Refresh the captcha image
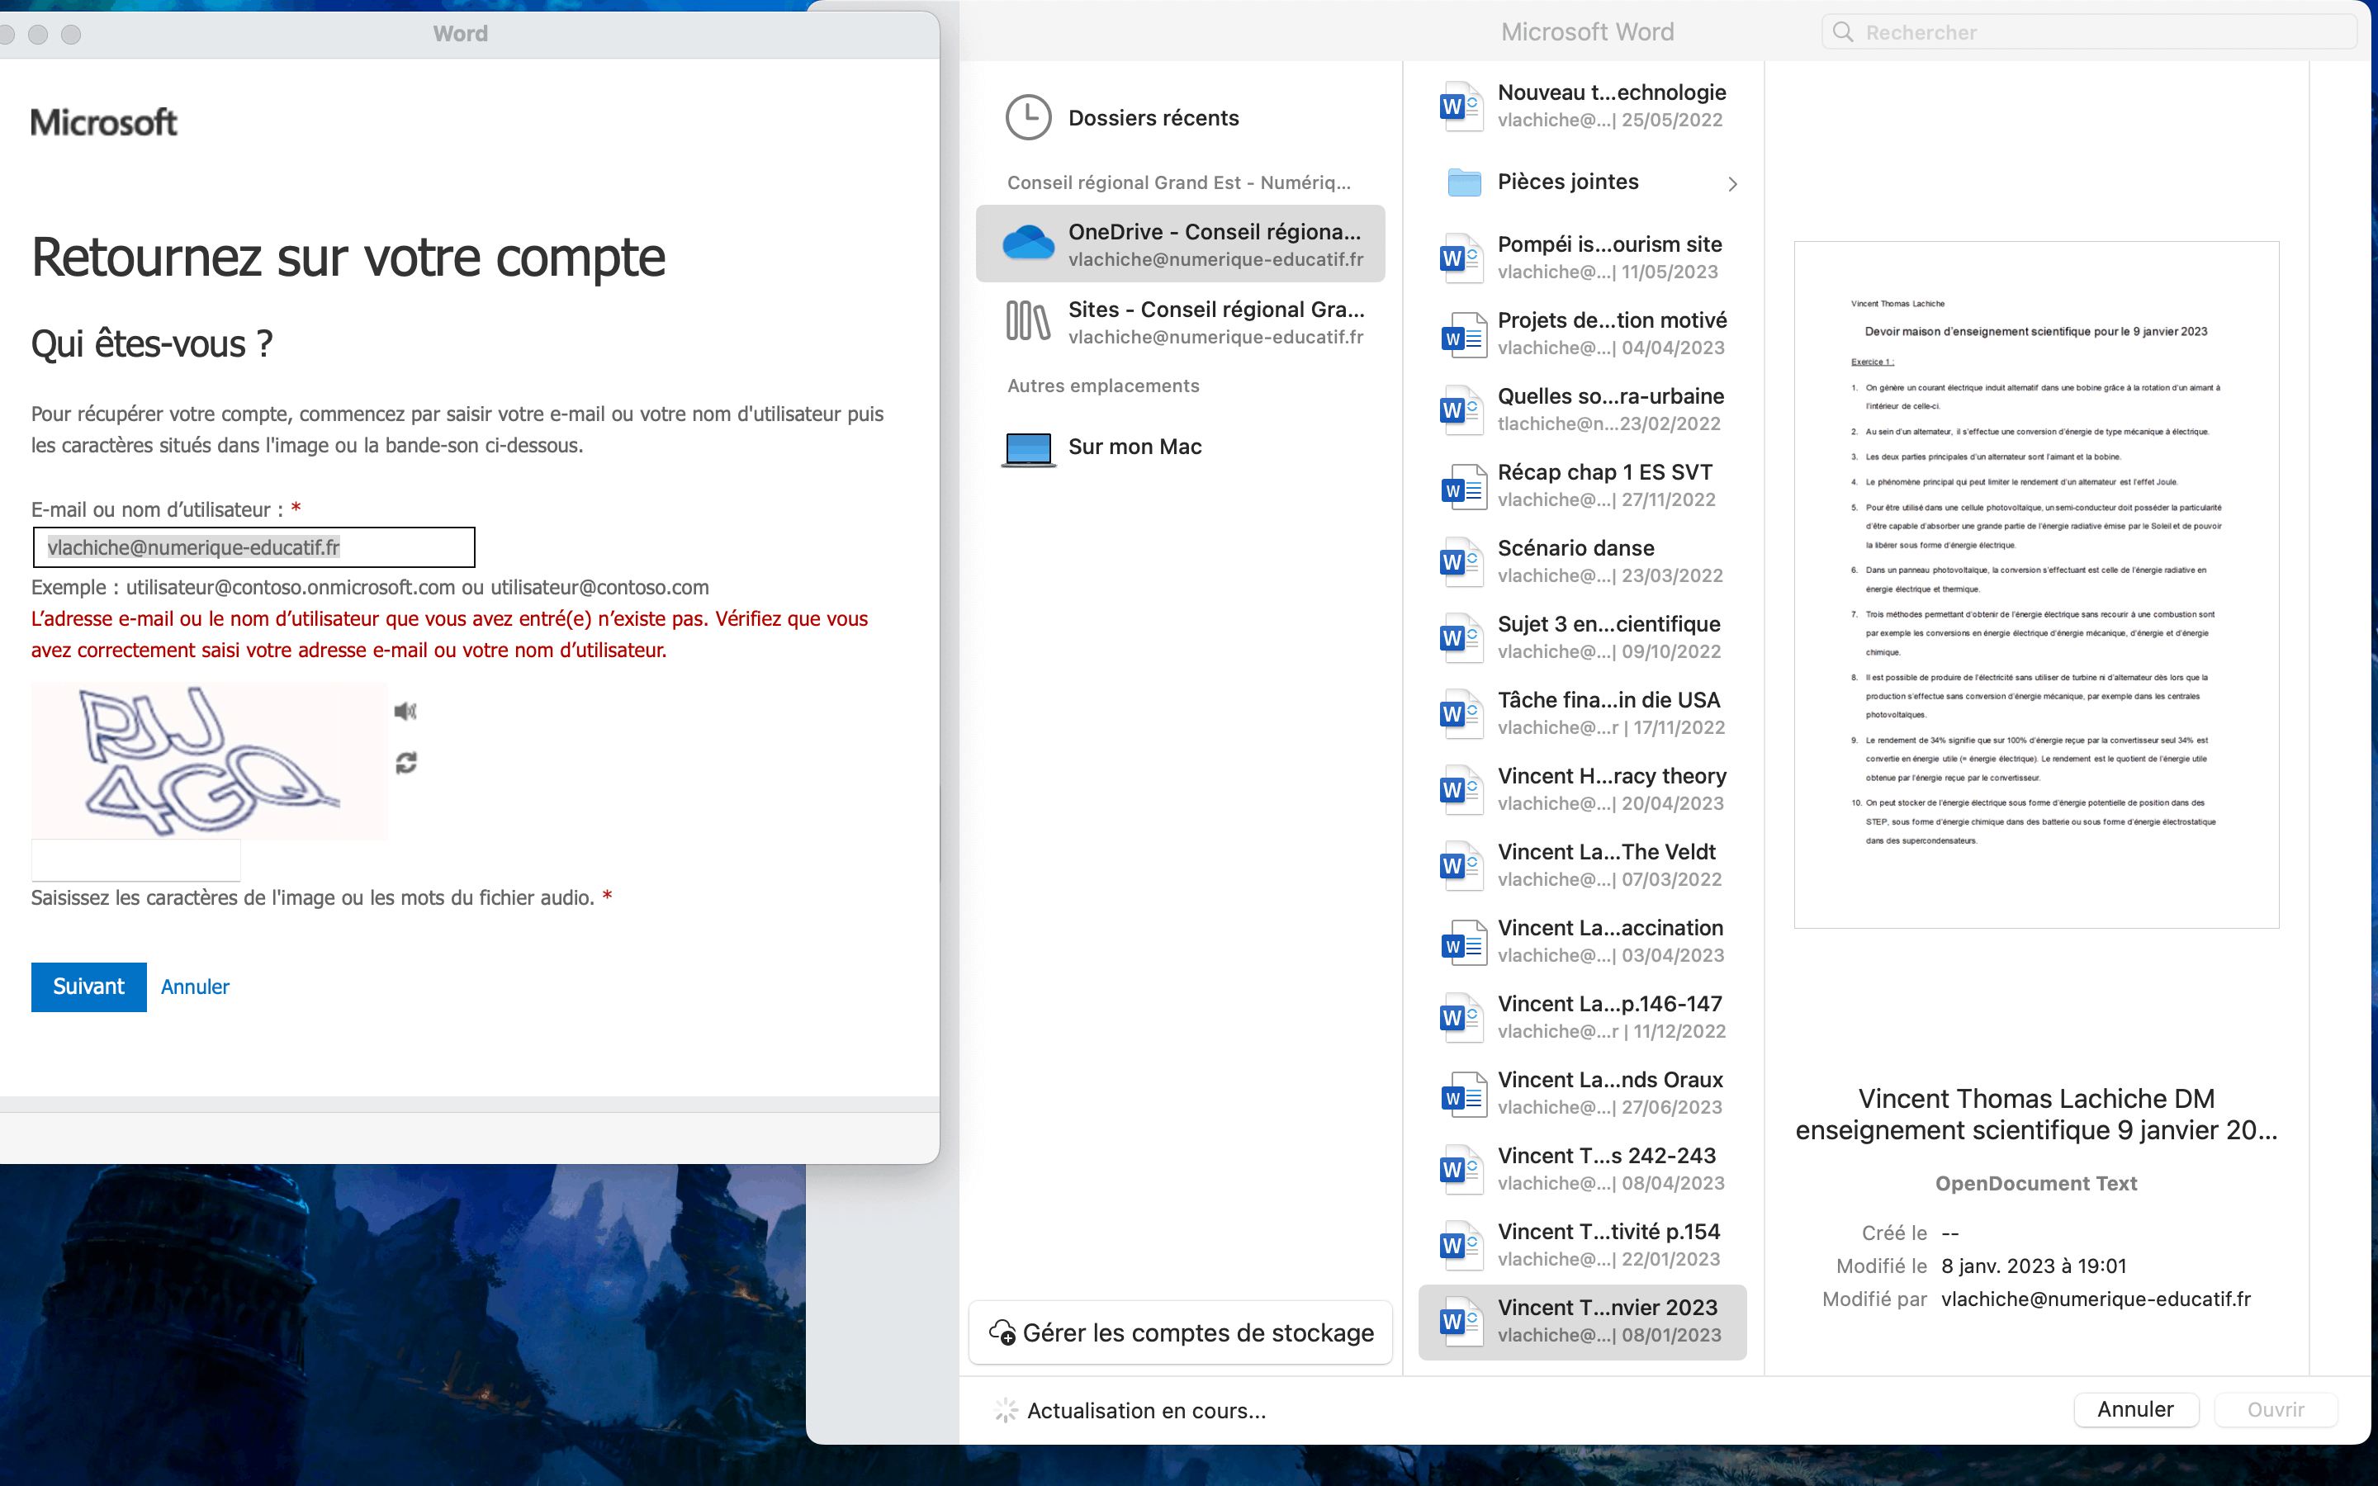The image size is (2378, 1486). tap(406, 763)
